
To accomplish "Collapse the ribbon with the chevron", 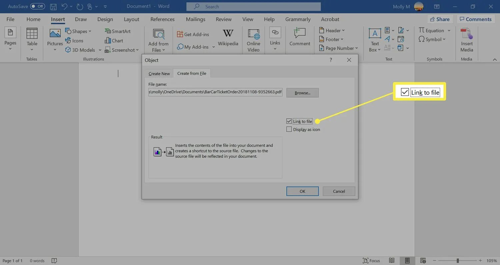I will click(x=495, y=59).
